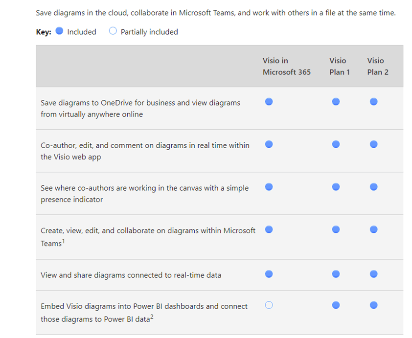
Task: Select the Included dot for co-authoring in Visio Plan 1
Action: click(x=336, y=144)
